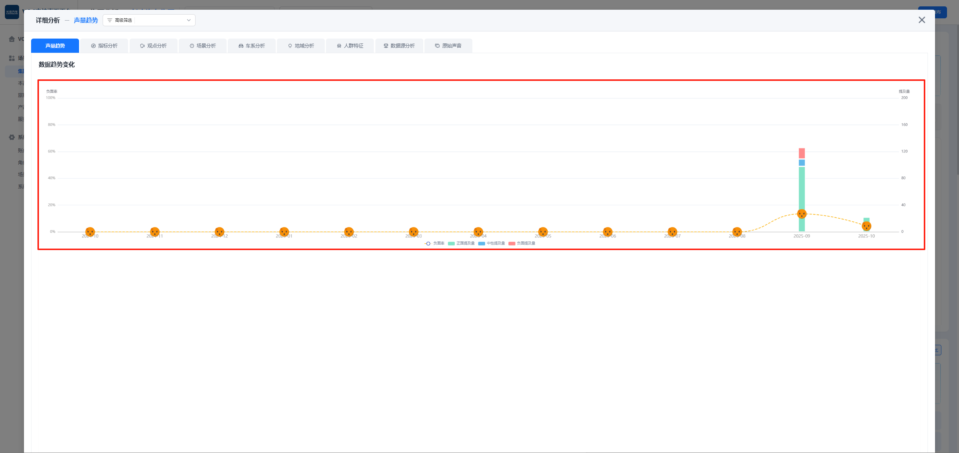This screenshot has height=453, width=959.
Task: Select the 声量趋势 active tab
Action: 55,46
